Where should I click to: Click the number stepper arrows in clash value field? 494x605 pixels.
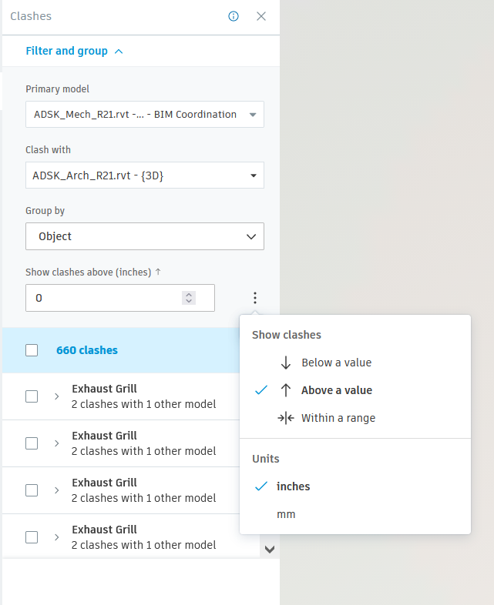[189, 298]
